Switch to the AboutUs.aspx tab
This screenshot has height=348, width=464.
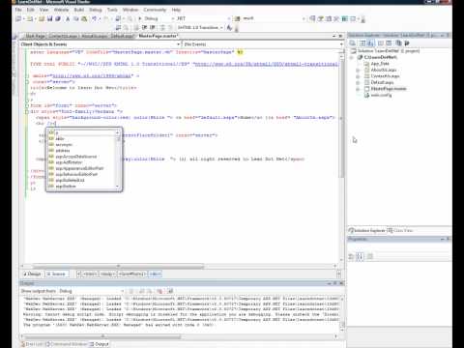pos(94,36)
